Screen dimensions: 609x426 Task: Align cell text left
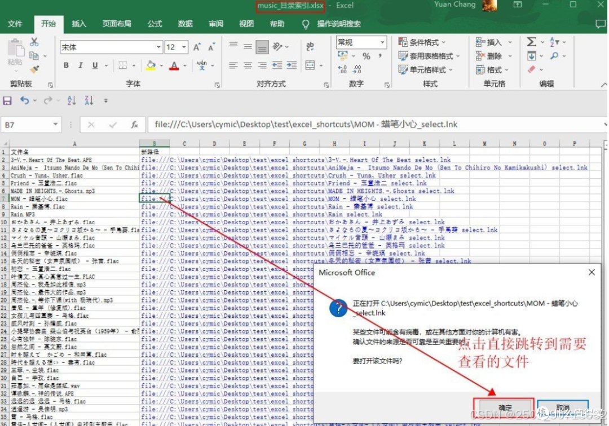233,65
